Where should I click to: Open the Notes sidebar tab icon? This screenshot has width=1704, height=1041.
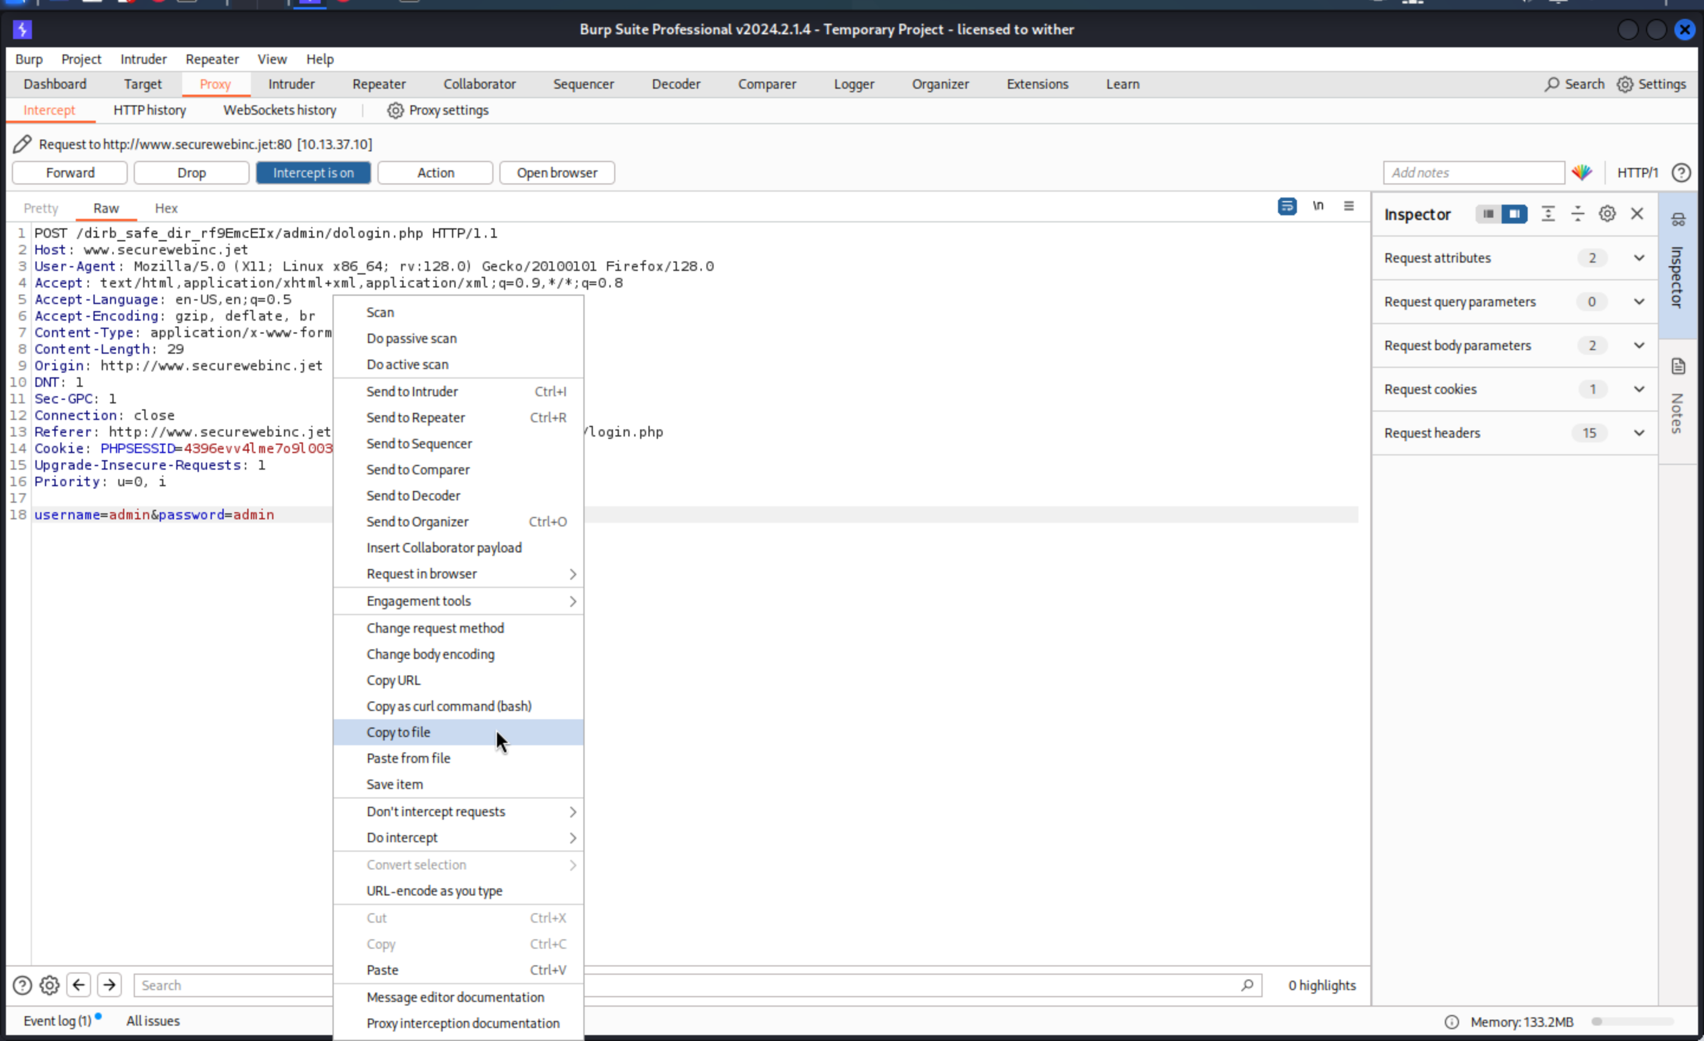(1679, 366)
